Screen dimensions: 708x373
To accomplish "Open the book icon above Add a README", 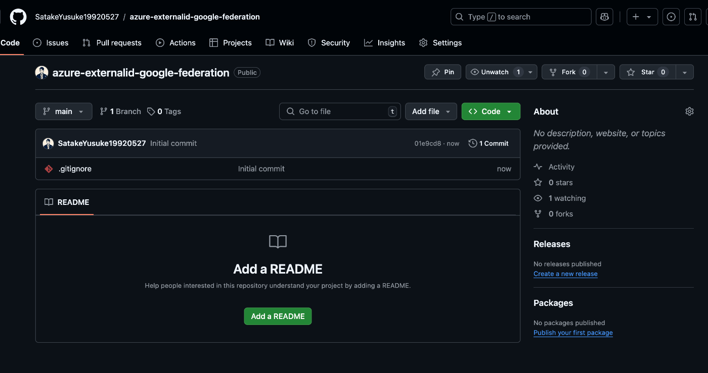I will click(x=278, y=242).
